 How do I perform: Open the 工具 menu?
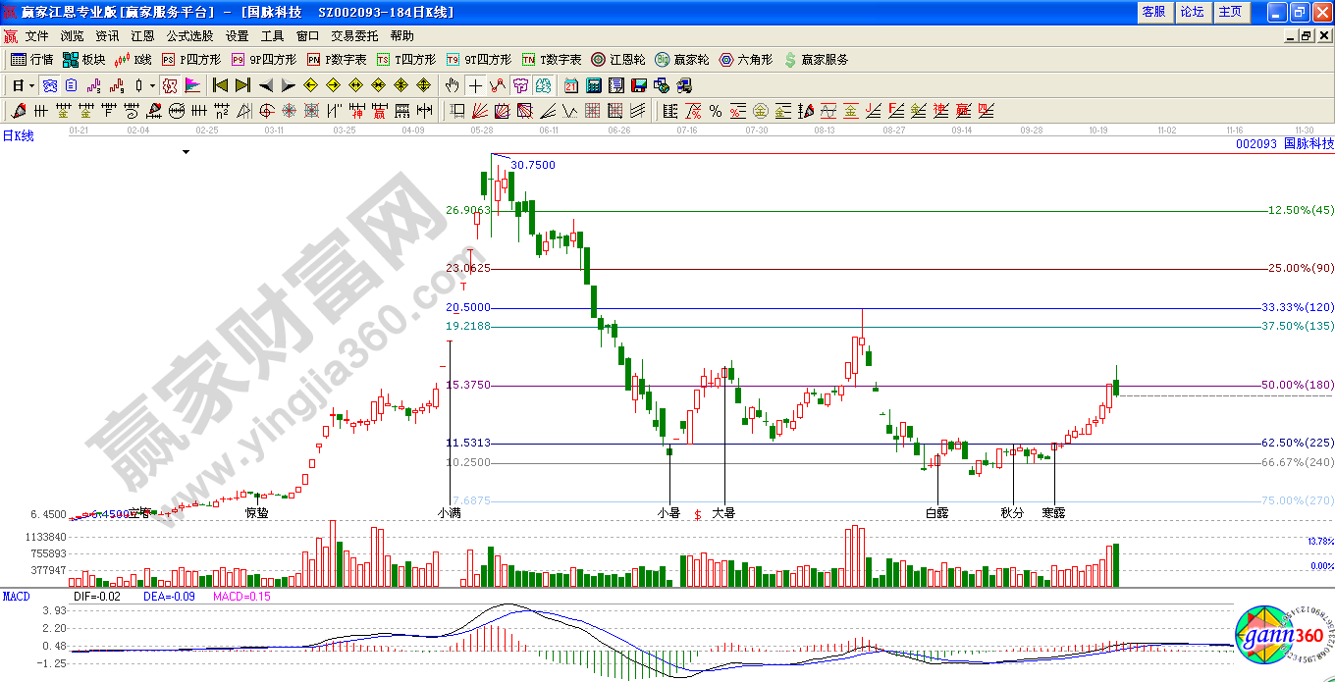click(273, 35)
